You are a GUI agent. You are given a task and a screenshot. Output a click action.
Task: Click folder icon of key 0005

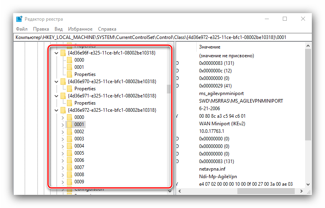point(69,153)
